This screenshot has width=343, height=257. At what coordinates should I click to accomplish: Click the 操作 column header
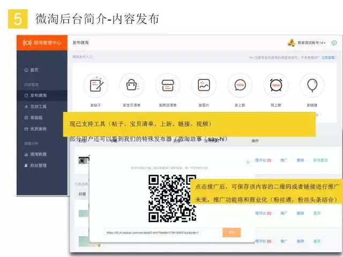tap(255, 141)
